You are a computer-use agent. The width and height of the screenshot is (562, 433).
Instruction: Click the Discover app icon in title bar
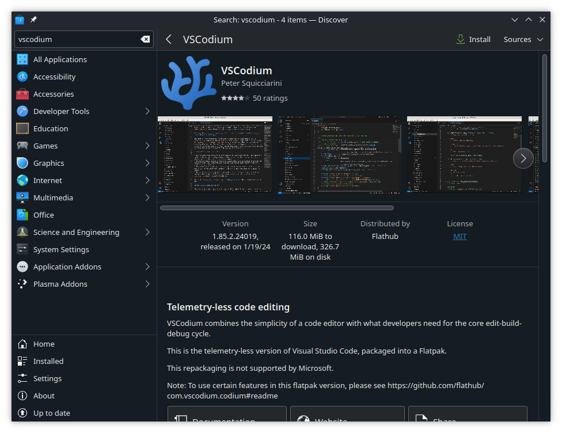point(20,20)
